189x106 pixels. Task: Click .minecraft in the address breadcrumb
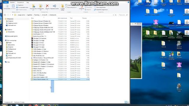click(44, 15)
